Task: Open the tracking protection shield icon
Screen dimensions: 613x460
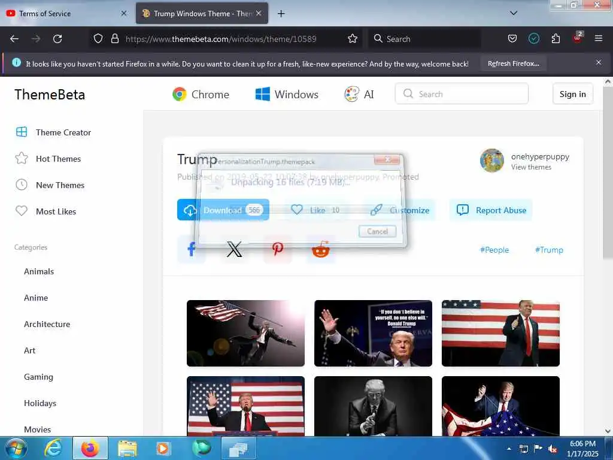Action: tap(98, 38)
